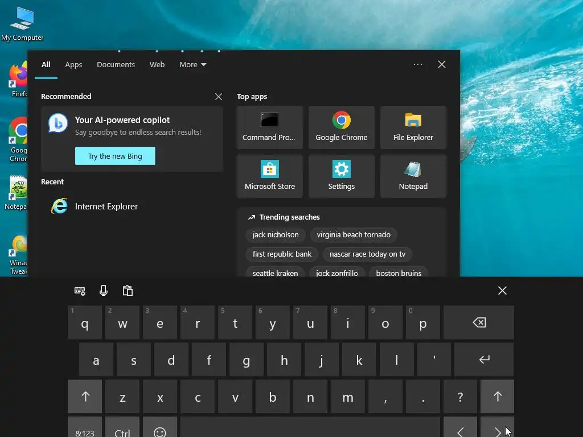The image size is (583, 437).
Task: Tap the t key
Action: click(235, 323)
